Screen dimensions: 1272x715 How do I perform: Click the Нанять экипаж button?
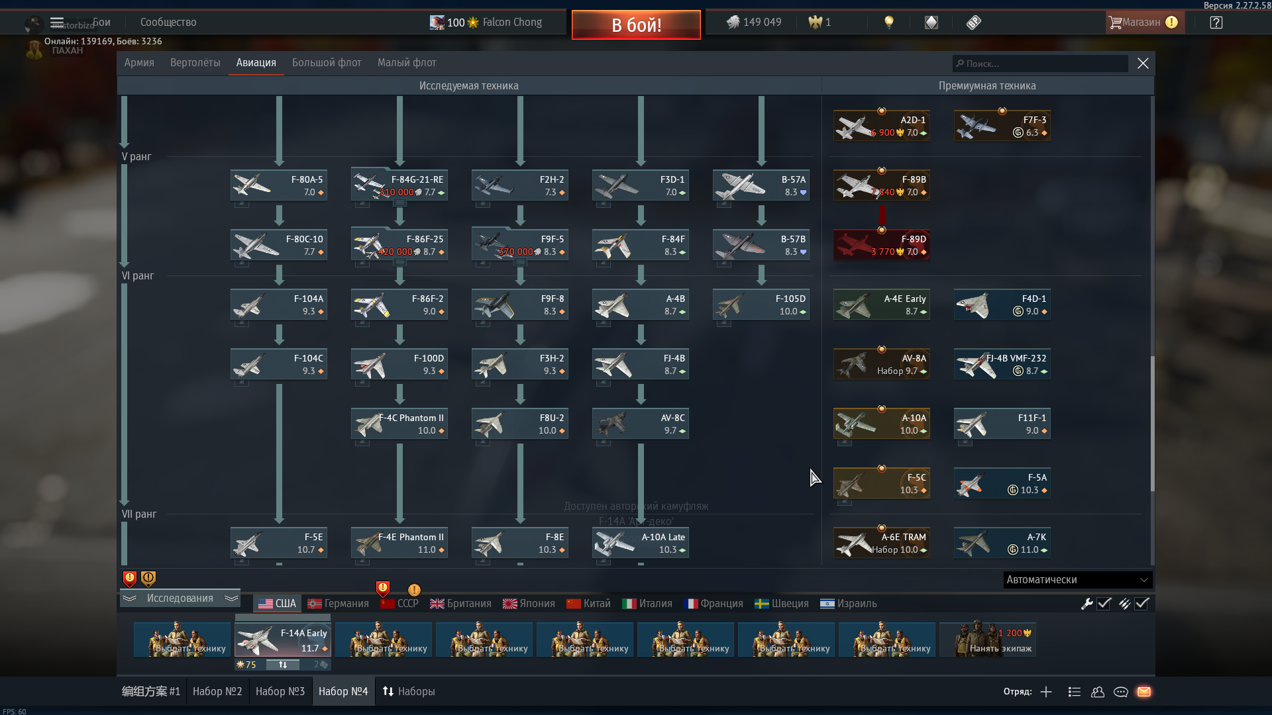coord(988,640)
